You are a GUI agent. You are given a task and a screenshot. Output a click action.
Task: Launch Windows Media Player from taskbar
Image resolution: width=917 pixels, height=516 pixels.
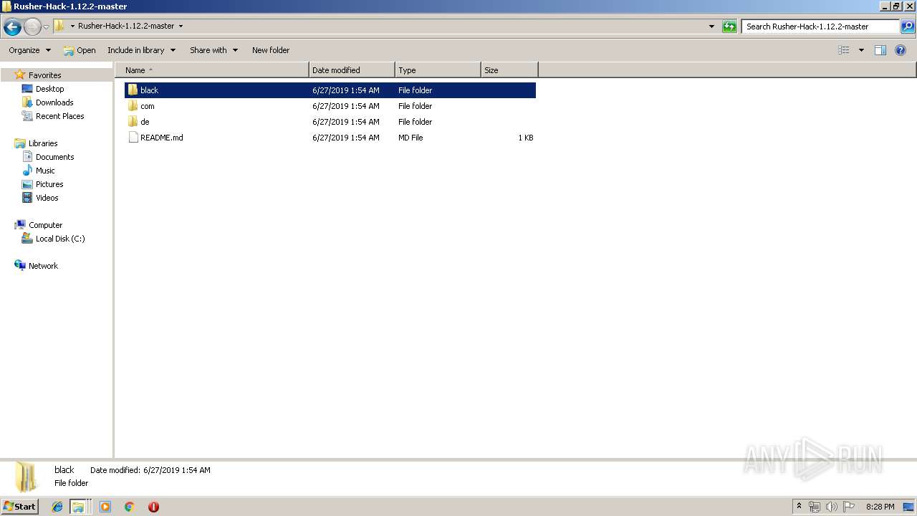(x=105, y=507)
